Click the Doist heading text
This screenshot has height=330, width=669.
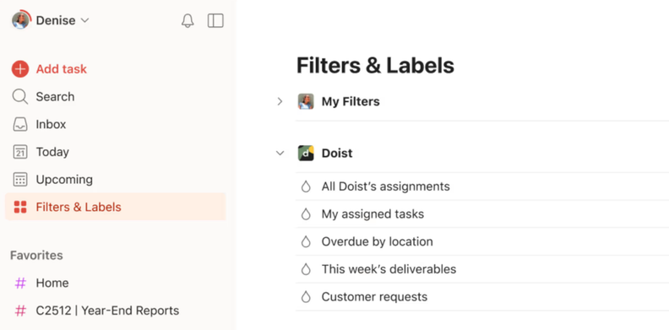click(x=337, y=153)
